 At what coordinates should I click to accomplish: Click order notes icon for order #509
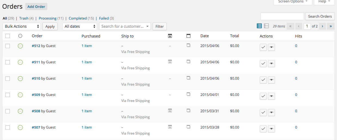pos(188,94)
